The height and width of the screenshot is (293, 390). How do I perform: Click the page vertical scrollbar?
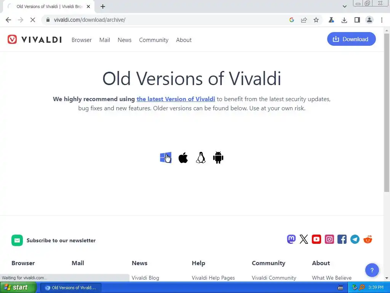[x=387, y=112]
